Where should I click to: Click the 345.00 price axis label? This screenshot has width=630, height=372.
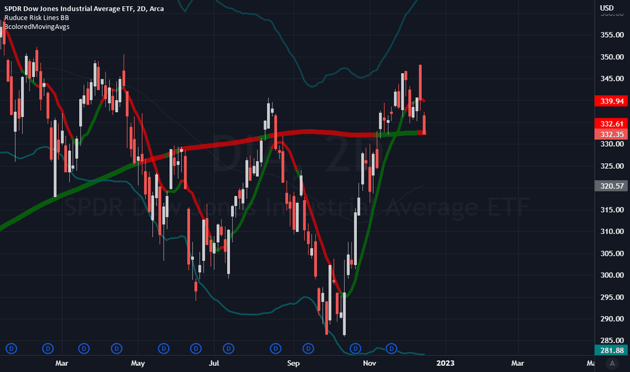coord(612,79)
